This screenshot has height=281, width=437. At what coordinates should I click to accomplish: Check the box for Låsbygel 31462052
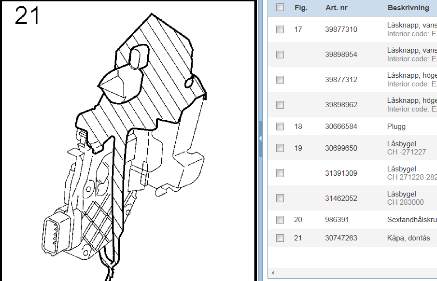(280, 198)
